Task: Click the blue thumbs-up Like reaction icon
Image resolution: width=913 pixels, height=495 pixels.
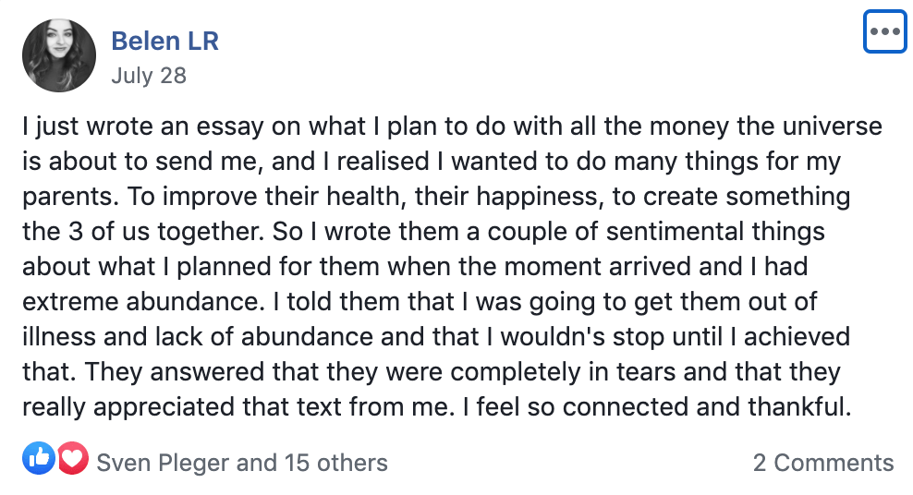Action: tap(39, 458)
